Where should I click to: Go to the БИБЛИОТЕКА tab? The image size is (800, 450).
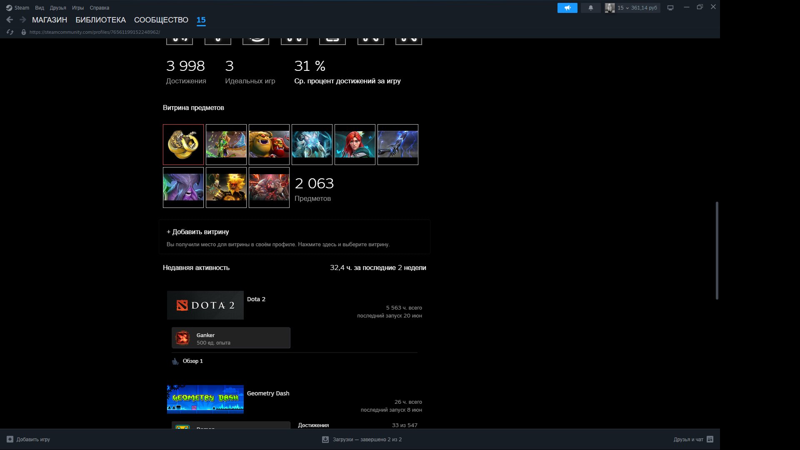pyautogui.click(x=100, y=20)
